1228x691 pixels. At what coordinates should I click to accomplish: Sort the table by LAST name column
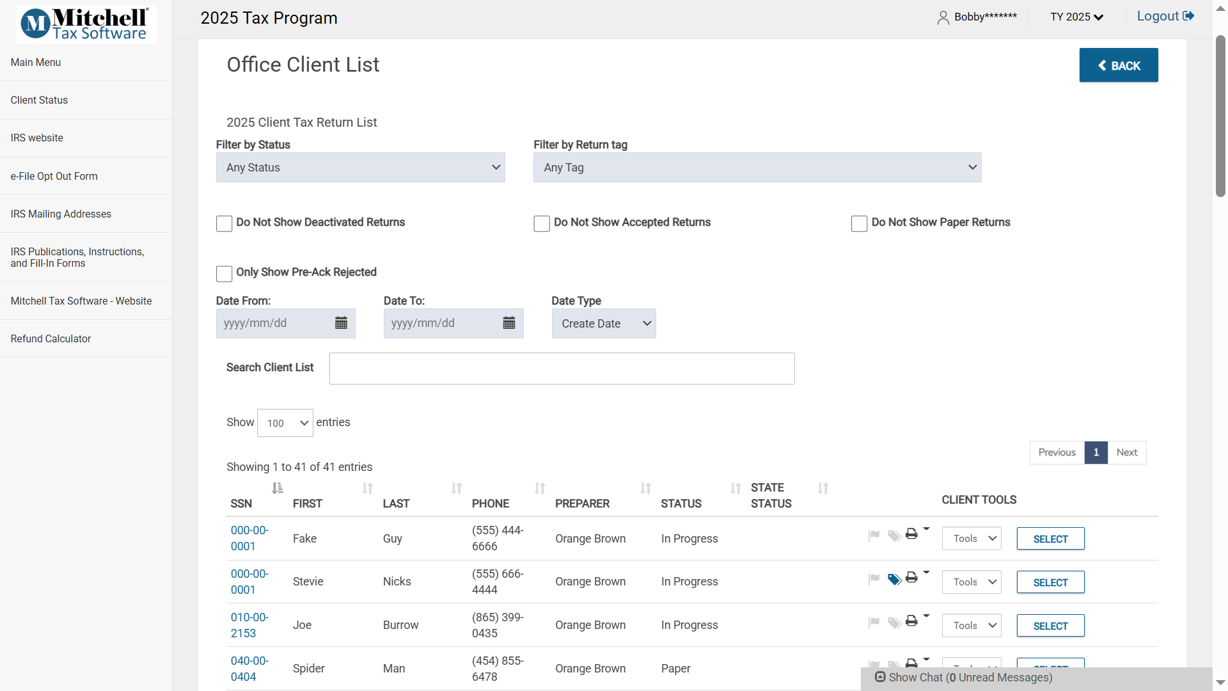click(456, 488)
